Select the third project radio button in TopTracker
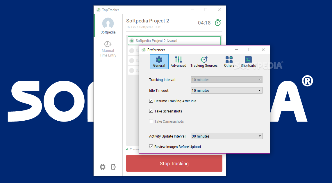The height and width of the screenshot is (183, 332). tap(132, 61)
